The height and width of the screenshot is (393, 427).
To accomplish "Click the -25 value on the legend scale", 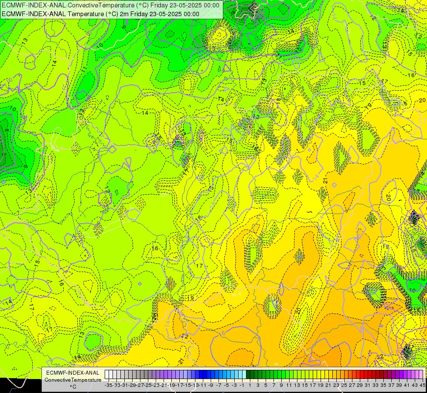I will (148, 385).
